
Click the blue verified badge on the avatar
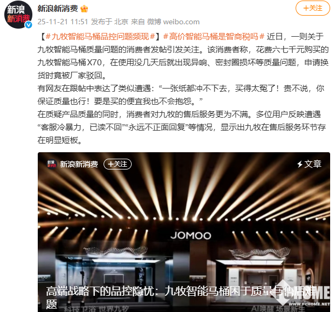click(29, 25)
